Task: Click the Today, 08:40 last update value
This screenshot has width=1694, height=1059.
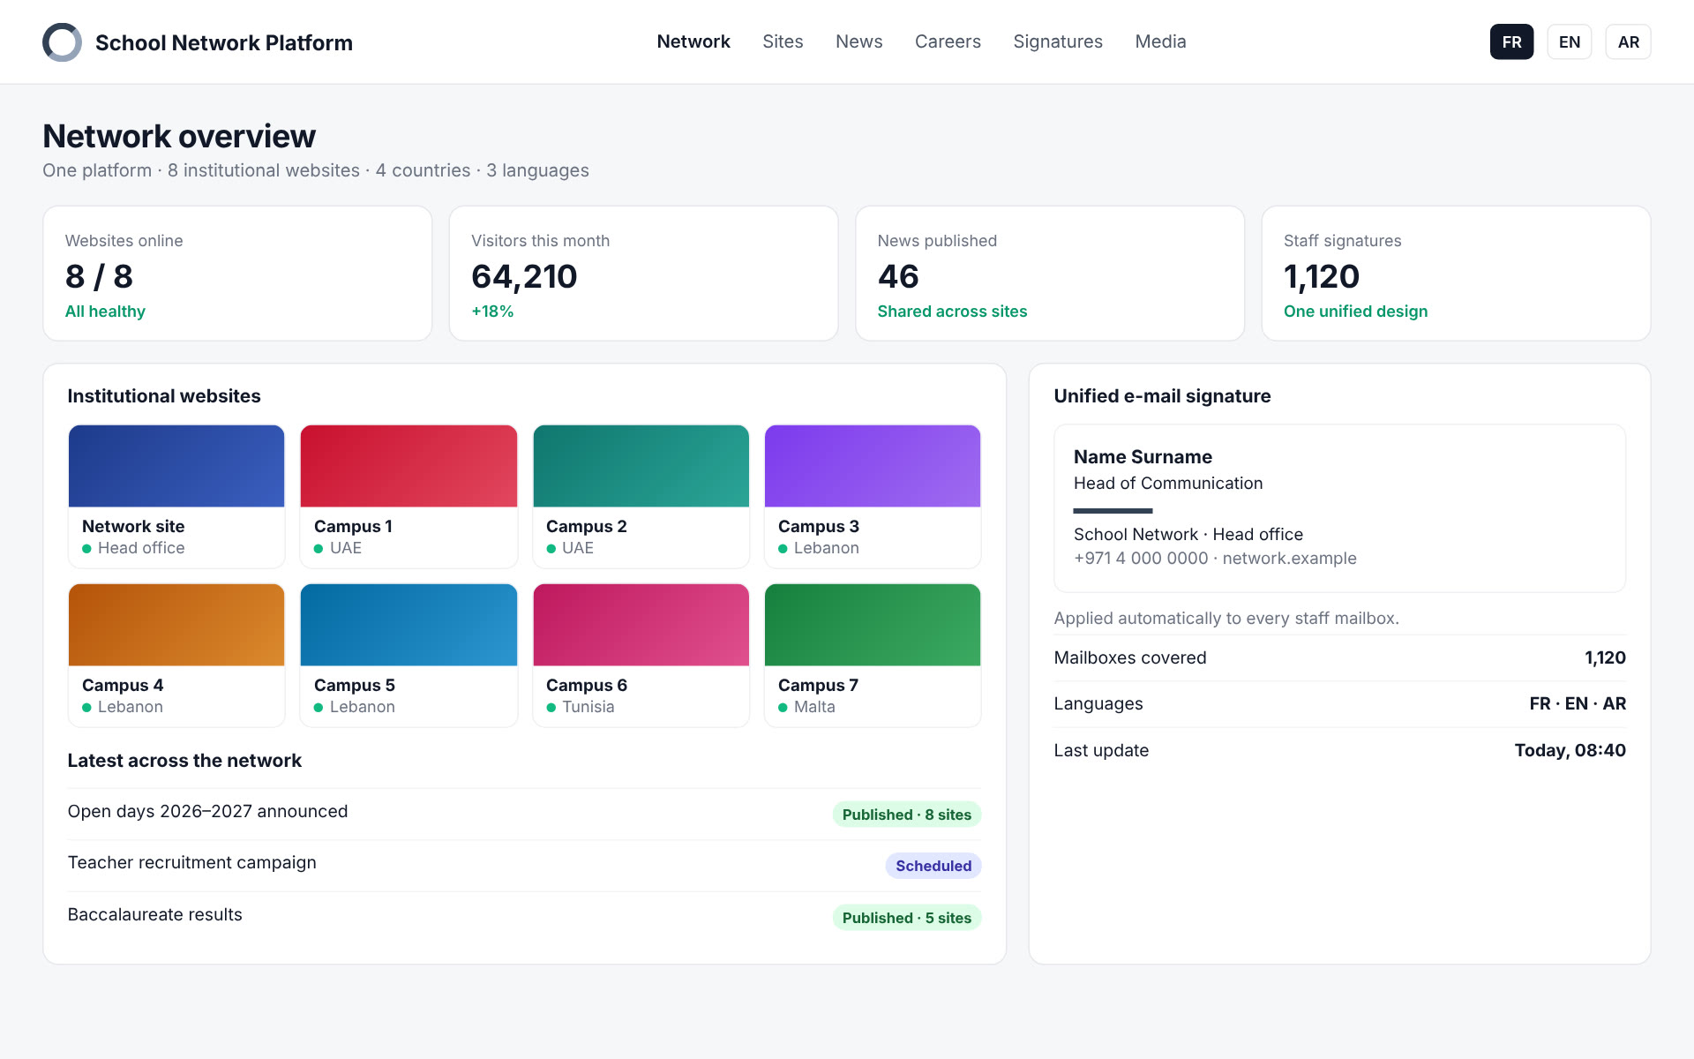Action: click(1570, 750)
